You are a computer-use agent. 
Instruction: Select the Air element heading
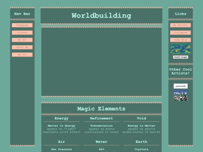click(62, 142)
